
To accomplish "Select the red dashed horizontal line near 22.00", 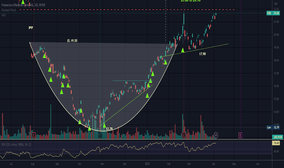I will pyautogui.click(x=127, y=9).
